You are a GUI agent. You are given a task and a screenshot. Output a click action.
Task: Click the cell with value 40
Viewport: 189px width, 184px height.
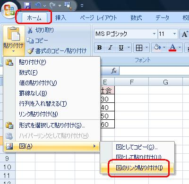click(x=107, y=108)
